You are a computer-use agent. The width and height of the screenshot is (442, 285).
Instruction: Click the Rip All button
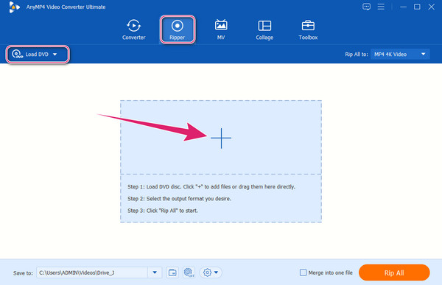[x=394, y=272]
